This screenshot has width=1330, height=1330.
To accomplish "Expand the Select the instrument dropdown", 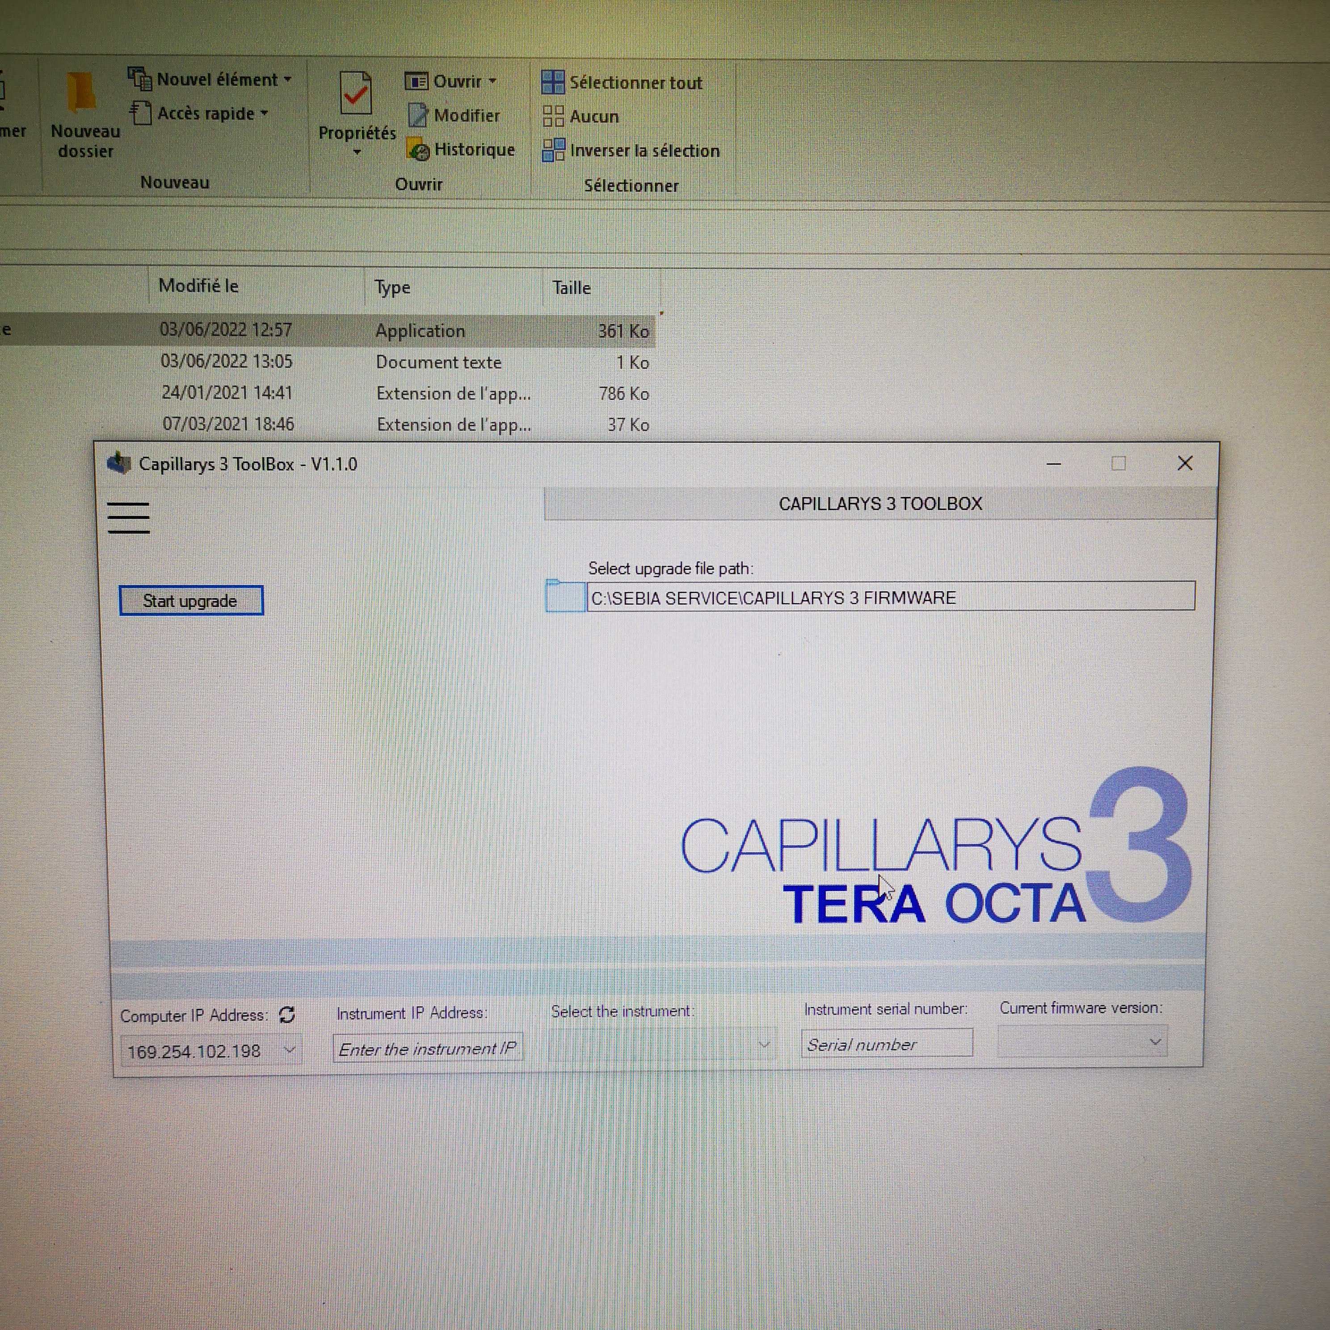I will click(763, 1044).
